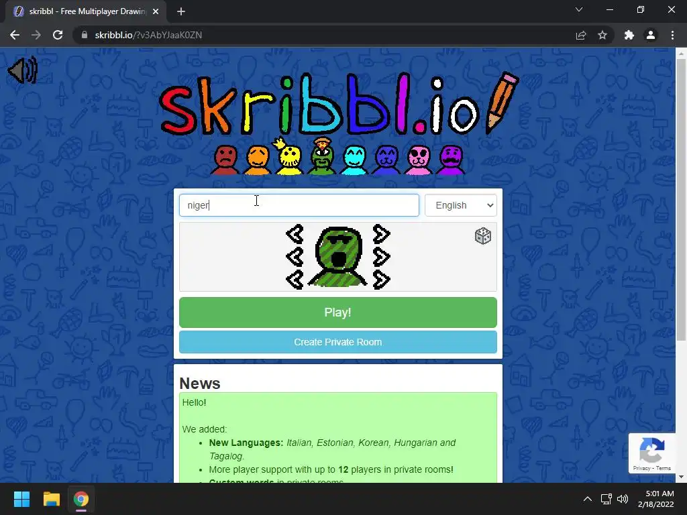The height and width of the screenshot is (515, 687).
Task: Click the News heading
Action: click(200, 383)
